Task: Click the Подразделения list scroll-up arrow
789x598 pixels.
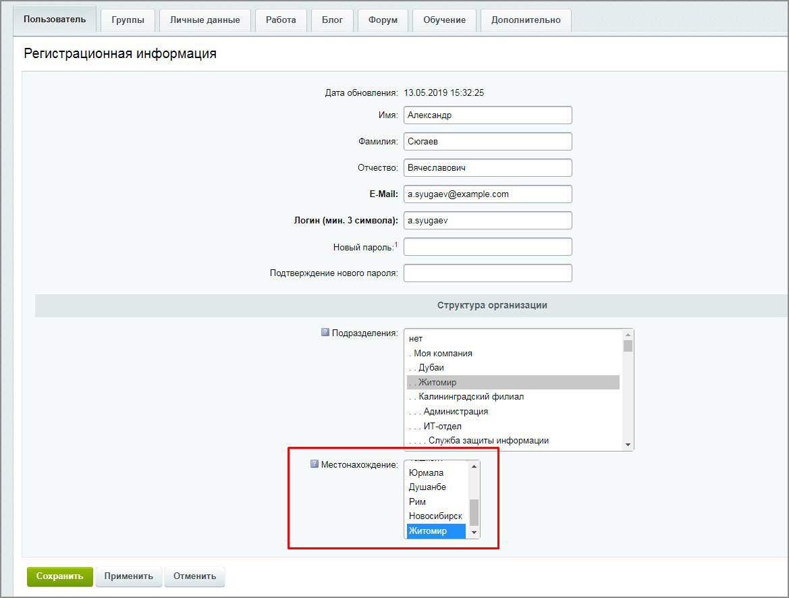Action: pos(628,335)
